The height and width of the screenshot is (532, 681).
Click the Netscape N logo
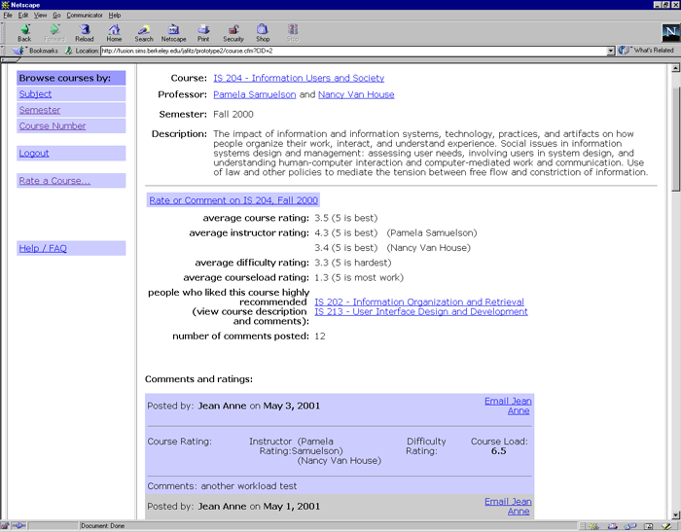tap(670, 33)
